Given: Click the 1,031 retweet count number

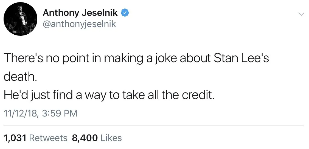Looking at the screenshot, I should [x=15, y=138].
